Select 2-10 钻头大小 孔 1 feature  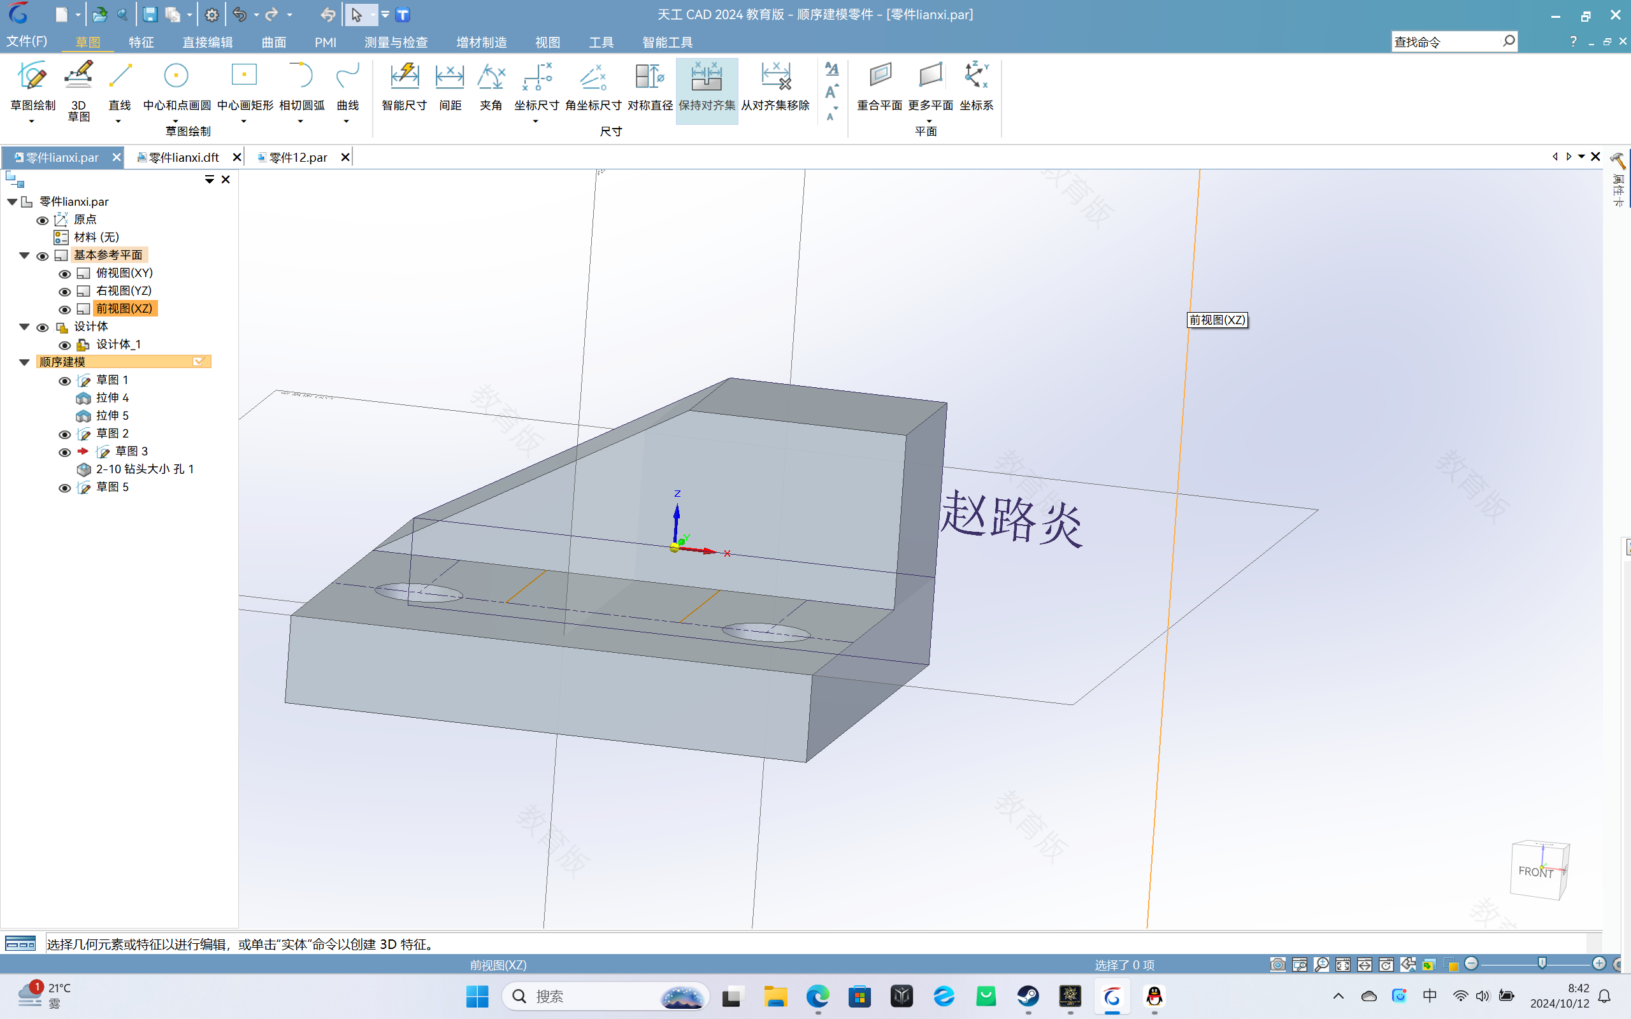(144, 469)
